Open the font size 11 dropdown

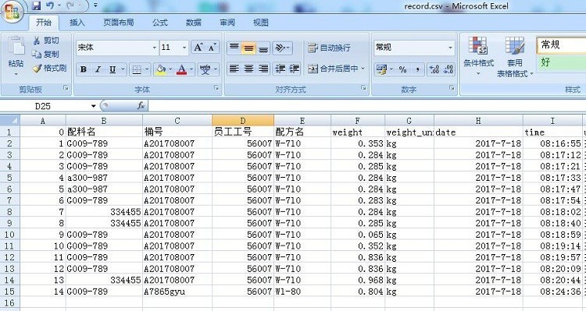184,48
